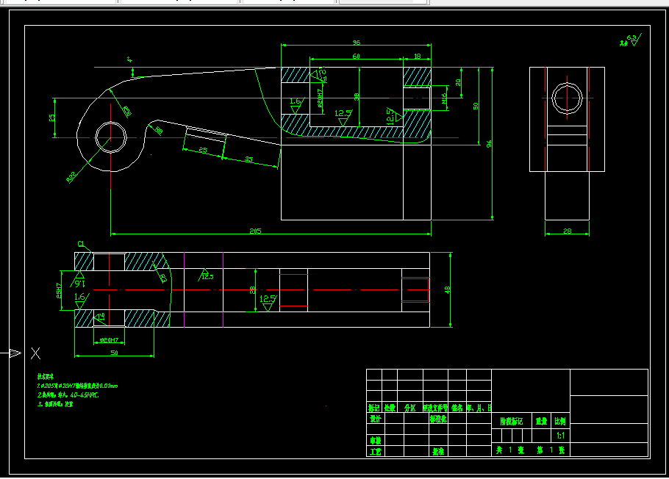This screenshot has height=479, width=669.
Task: Select the 阶段标记 cell in the title block
Action: [x=512, y=422]
